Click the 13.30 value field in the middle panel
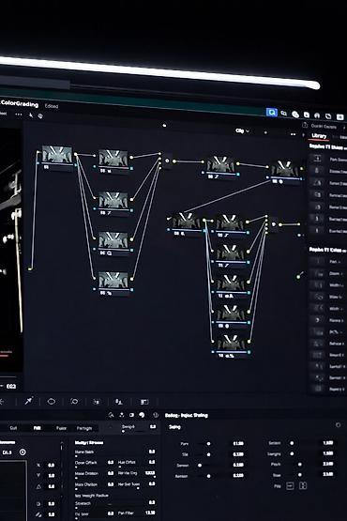Viewport: 347px width, 521px height. (150, 513)
